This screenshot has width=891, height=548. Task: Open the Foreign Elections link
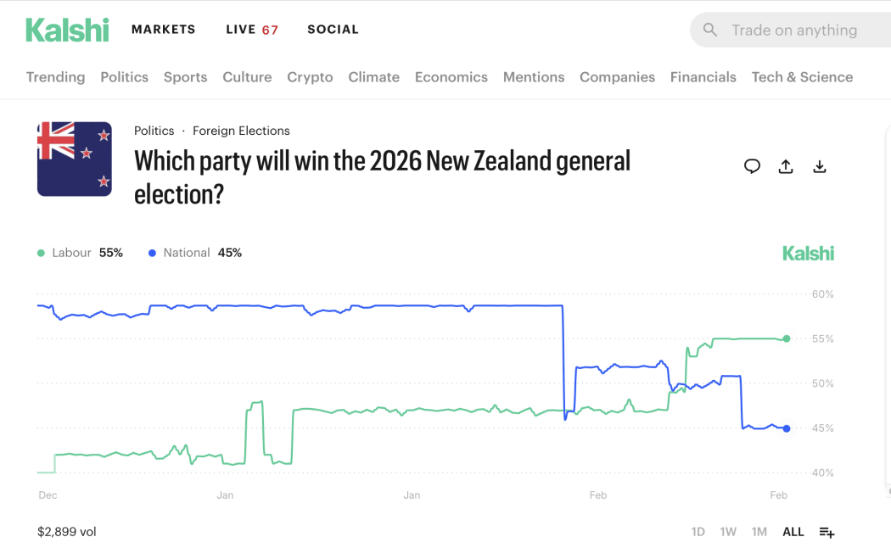(x=241, y=131)
